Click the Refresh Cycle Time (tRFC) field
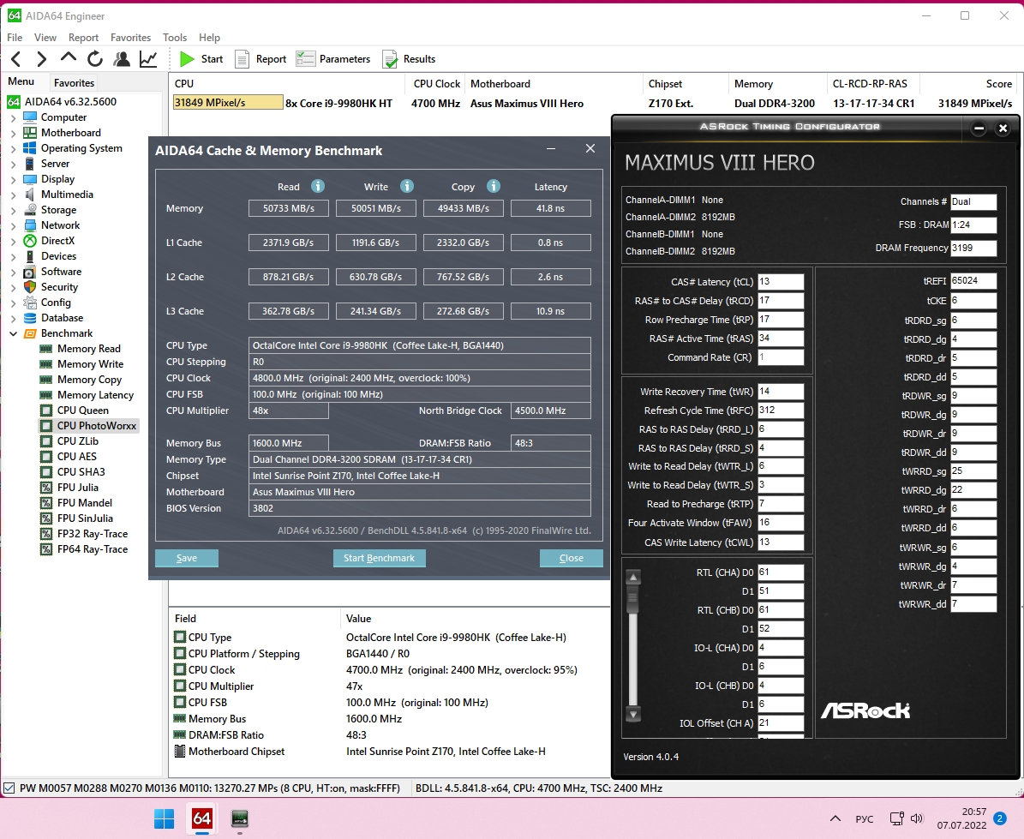Viewport: 1024px width, 839px height. pos(781,410)
